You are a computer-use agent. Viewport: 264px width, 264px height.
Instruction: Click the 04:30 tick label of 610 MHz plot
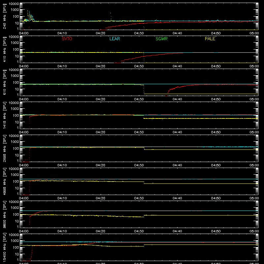pyautogui.click(x=139, y=99)
